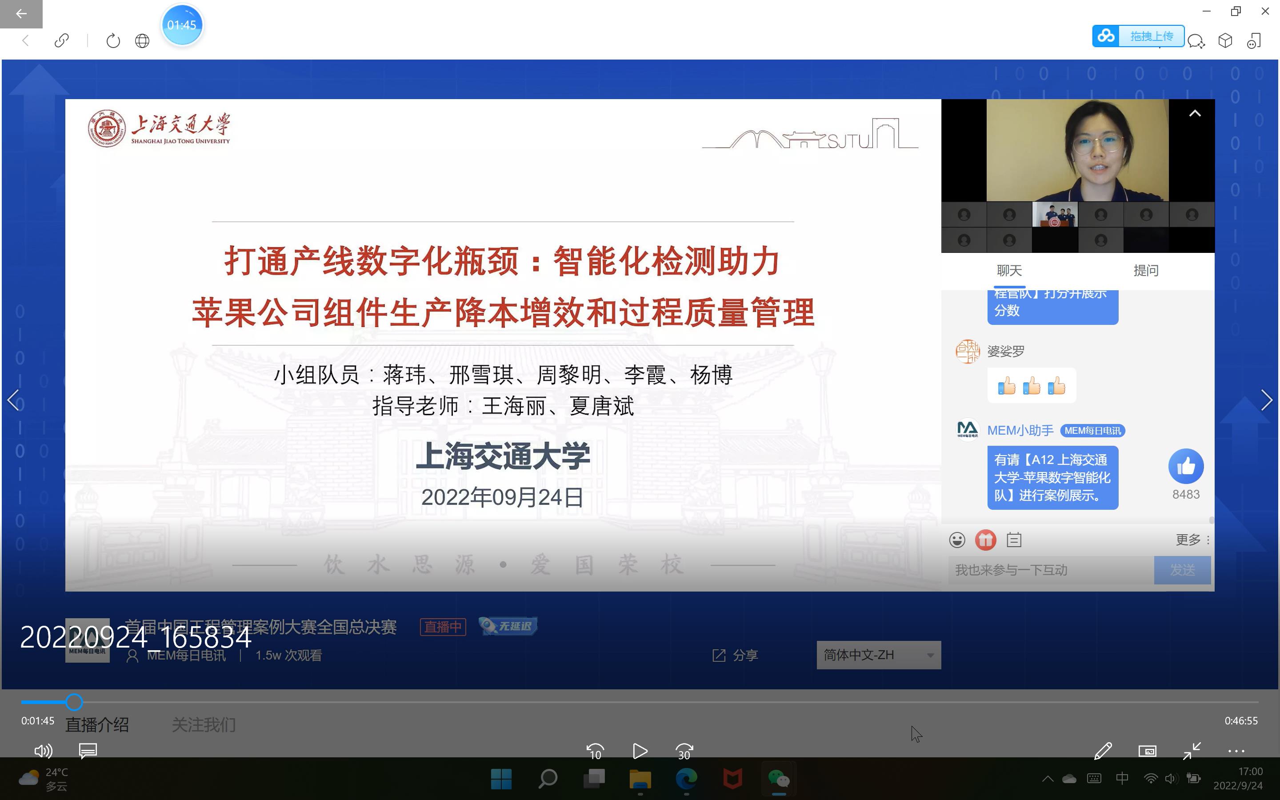The image size is (1280, 800).
Task: Toggle the subtitles caption icon
Action: [x=88, y=751]
